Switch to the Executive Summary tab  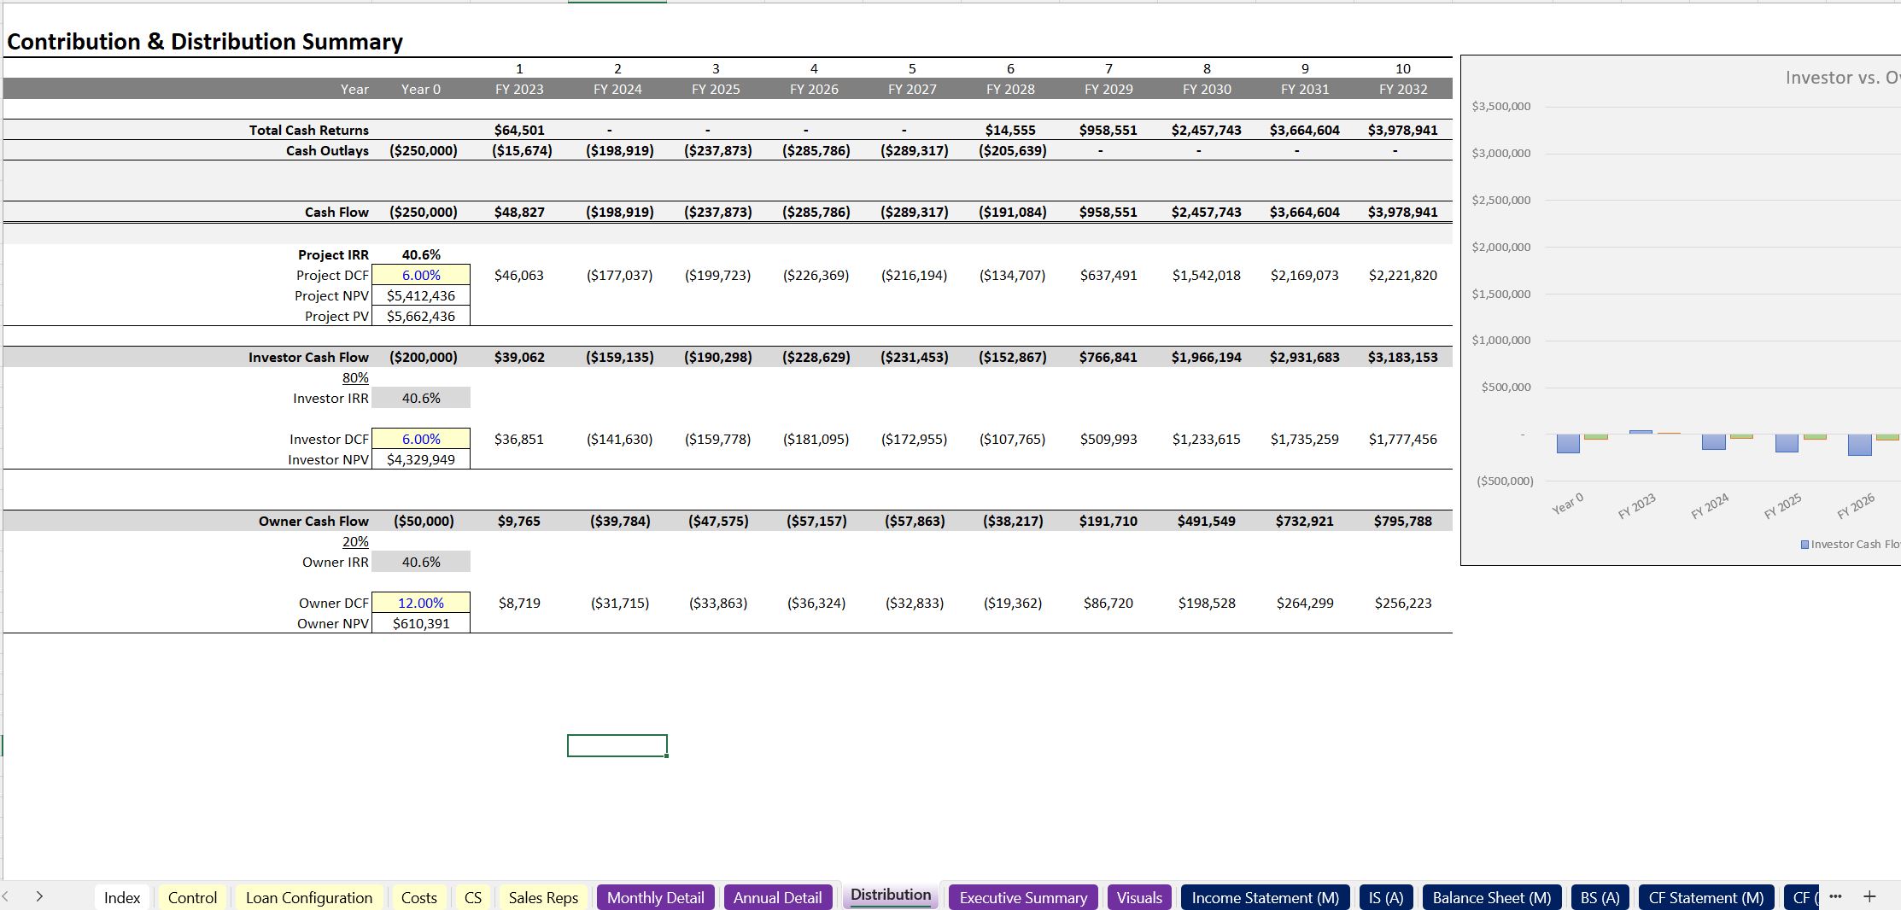click(x=1022, y=897)
